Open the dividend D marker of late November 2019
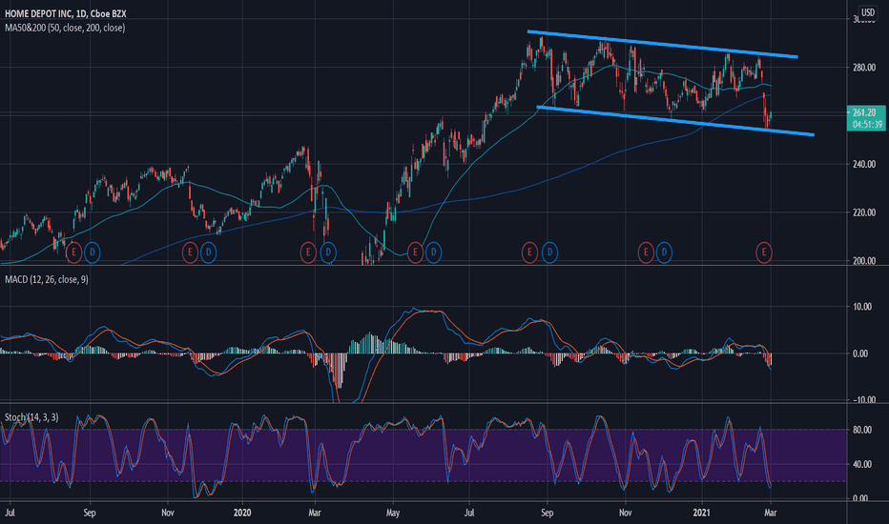 click(x=209, y=252)
